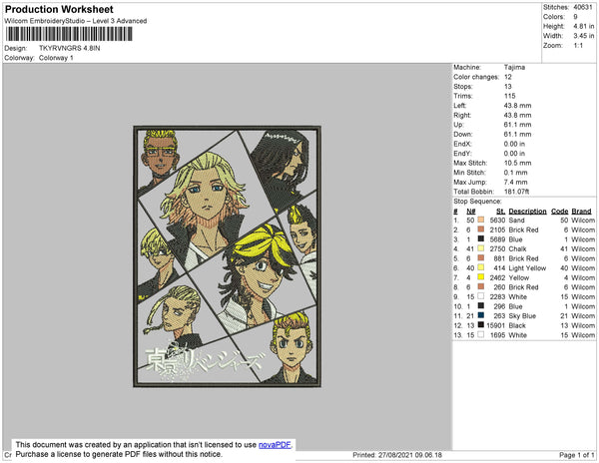The width and height of the screenshot is (599, 463).
Task: Select the Black swatch with 15901 stitches
Action: click(x=480, y=325)
